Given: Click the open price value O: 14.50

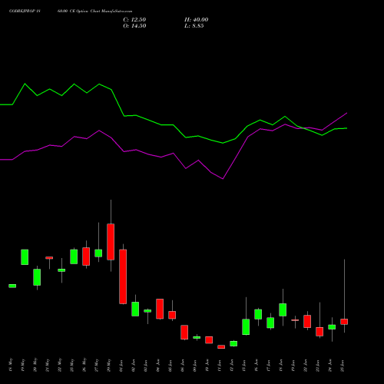Looking at the screenshot, I should tap(134, 26).
